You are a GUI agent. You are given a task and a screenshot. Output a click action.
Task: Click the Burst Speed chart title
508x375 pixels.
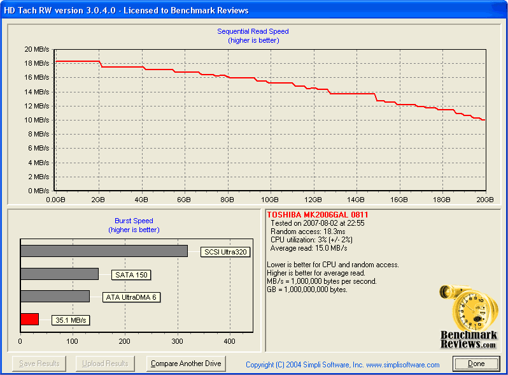click(134, 221)
